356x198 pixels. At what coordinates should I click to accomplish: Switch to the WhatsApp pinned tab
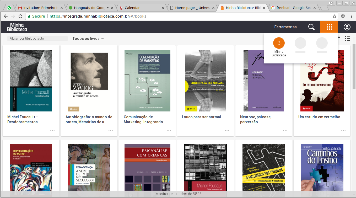pos(9,8)
